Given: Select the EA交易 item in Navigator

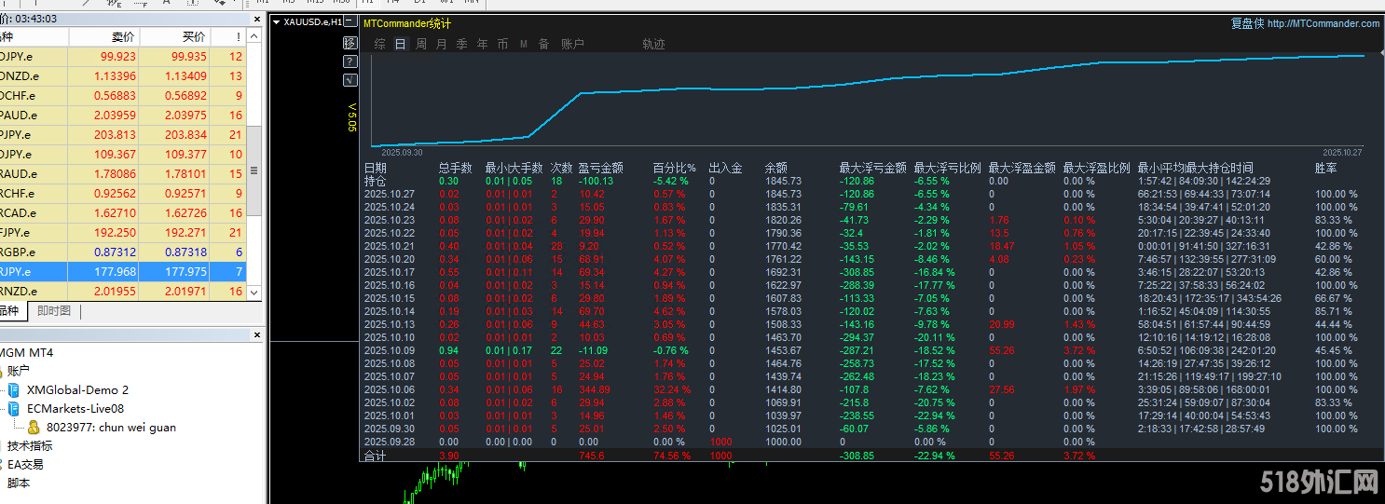Looking at the screenshot, I should point(25,464).
